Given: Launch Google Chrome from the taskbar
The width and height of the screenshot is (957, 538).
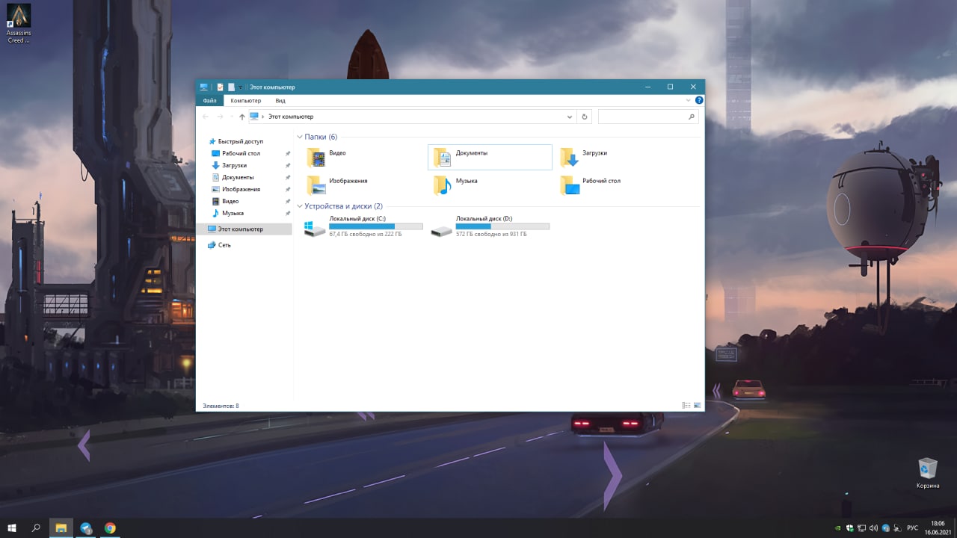Looking at the screenshot, I should tap(110, 528).
